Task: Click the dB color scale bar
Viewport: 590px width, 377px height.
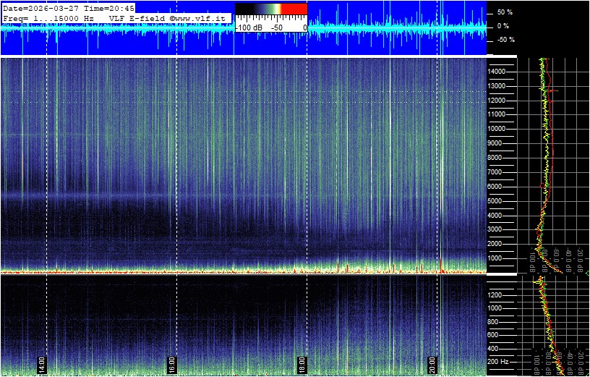Action: 271,9
